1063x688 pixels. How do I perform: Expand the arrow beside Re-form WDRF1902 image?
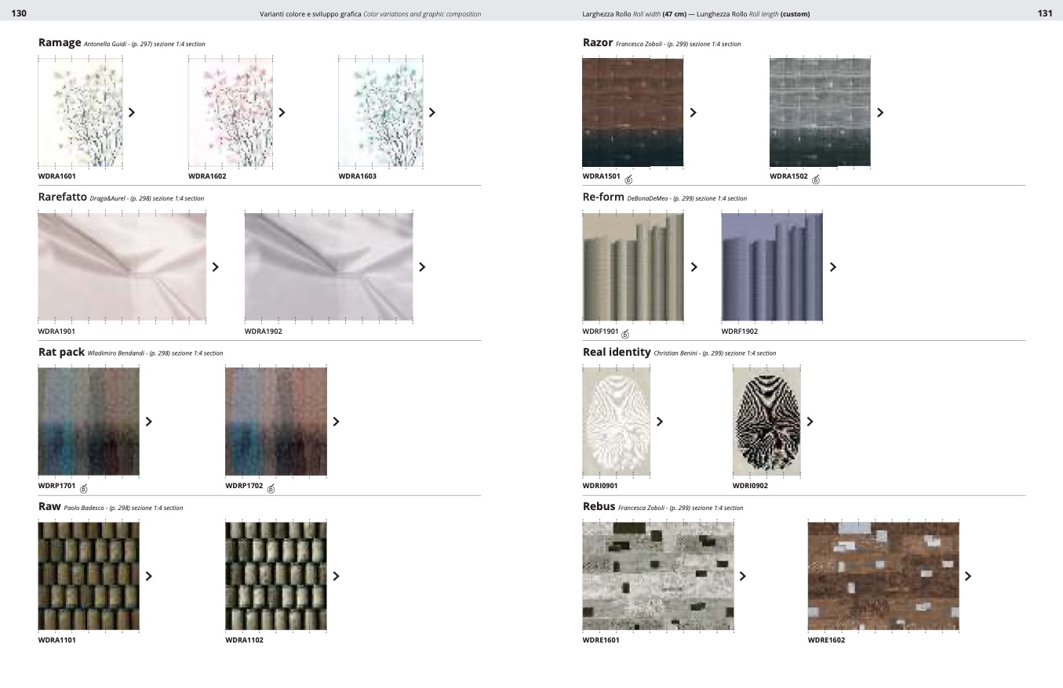(x=832, y=267)
